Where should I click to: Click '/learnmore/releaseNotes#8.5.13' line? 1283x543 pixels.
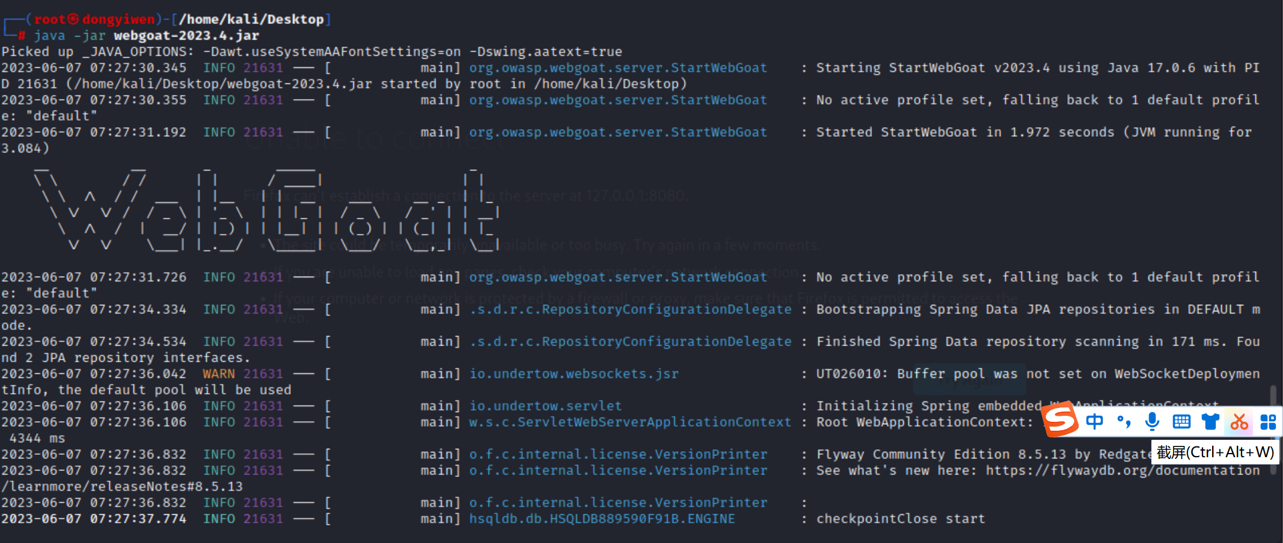coord(122,487)
